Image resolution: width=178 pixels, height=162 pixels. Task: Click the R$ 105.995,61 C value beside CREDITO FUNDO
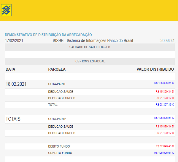[x=164, y=153]
